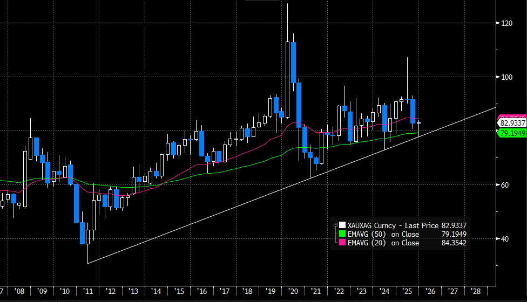Click the legend value 79.1949
Viewport: 527px width, 302px height.
454,234
